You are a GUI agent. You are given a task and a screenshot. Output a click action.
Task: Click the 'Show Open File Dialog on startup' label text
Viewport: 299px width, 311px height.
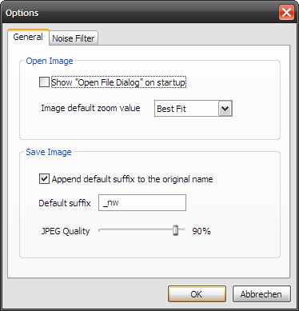click(x=118, y=82)
